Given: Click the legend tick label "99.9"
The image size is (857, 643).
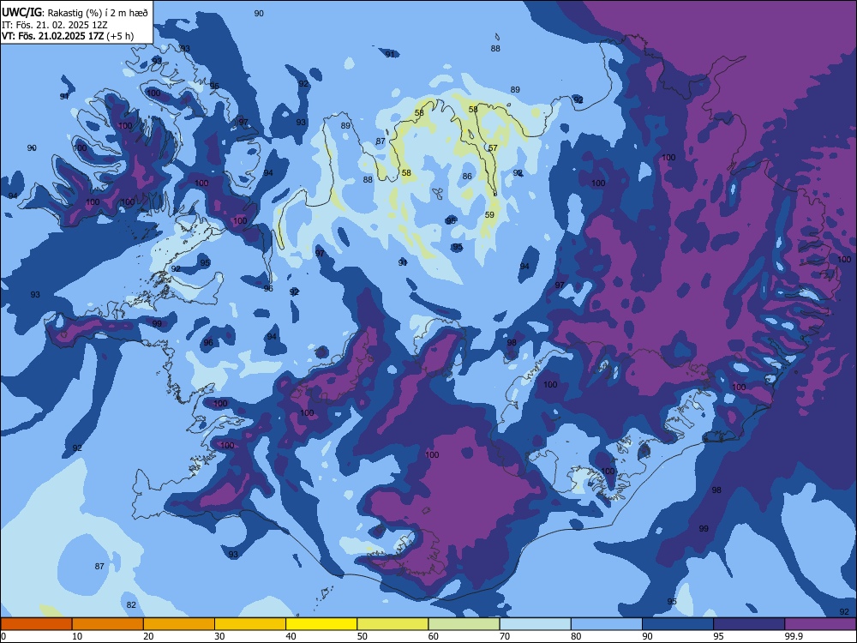Looking at the screenshot, I should [x=793, y=636].
